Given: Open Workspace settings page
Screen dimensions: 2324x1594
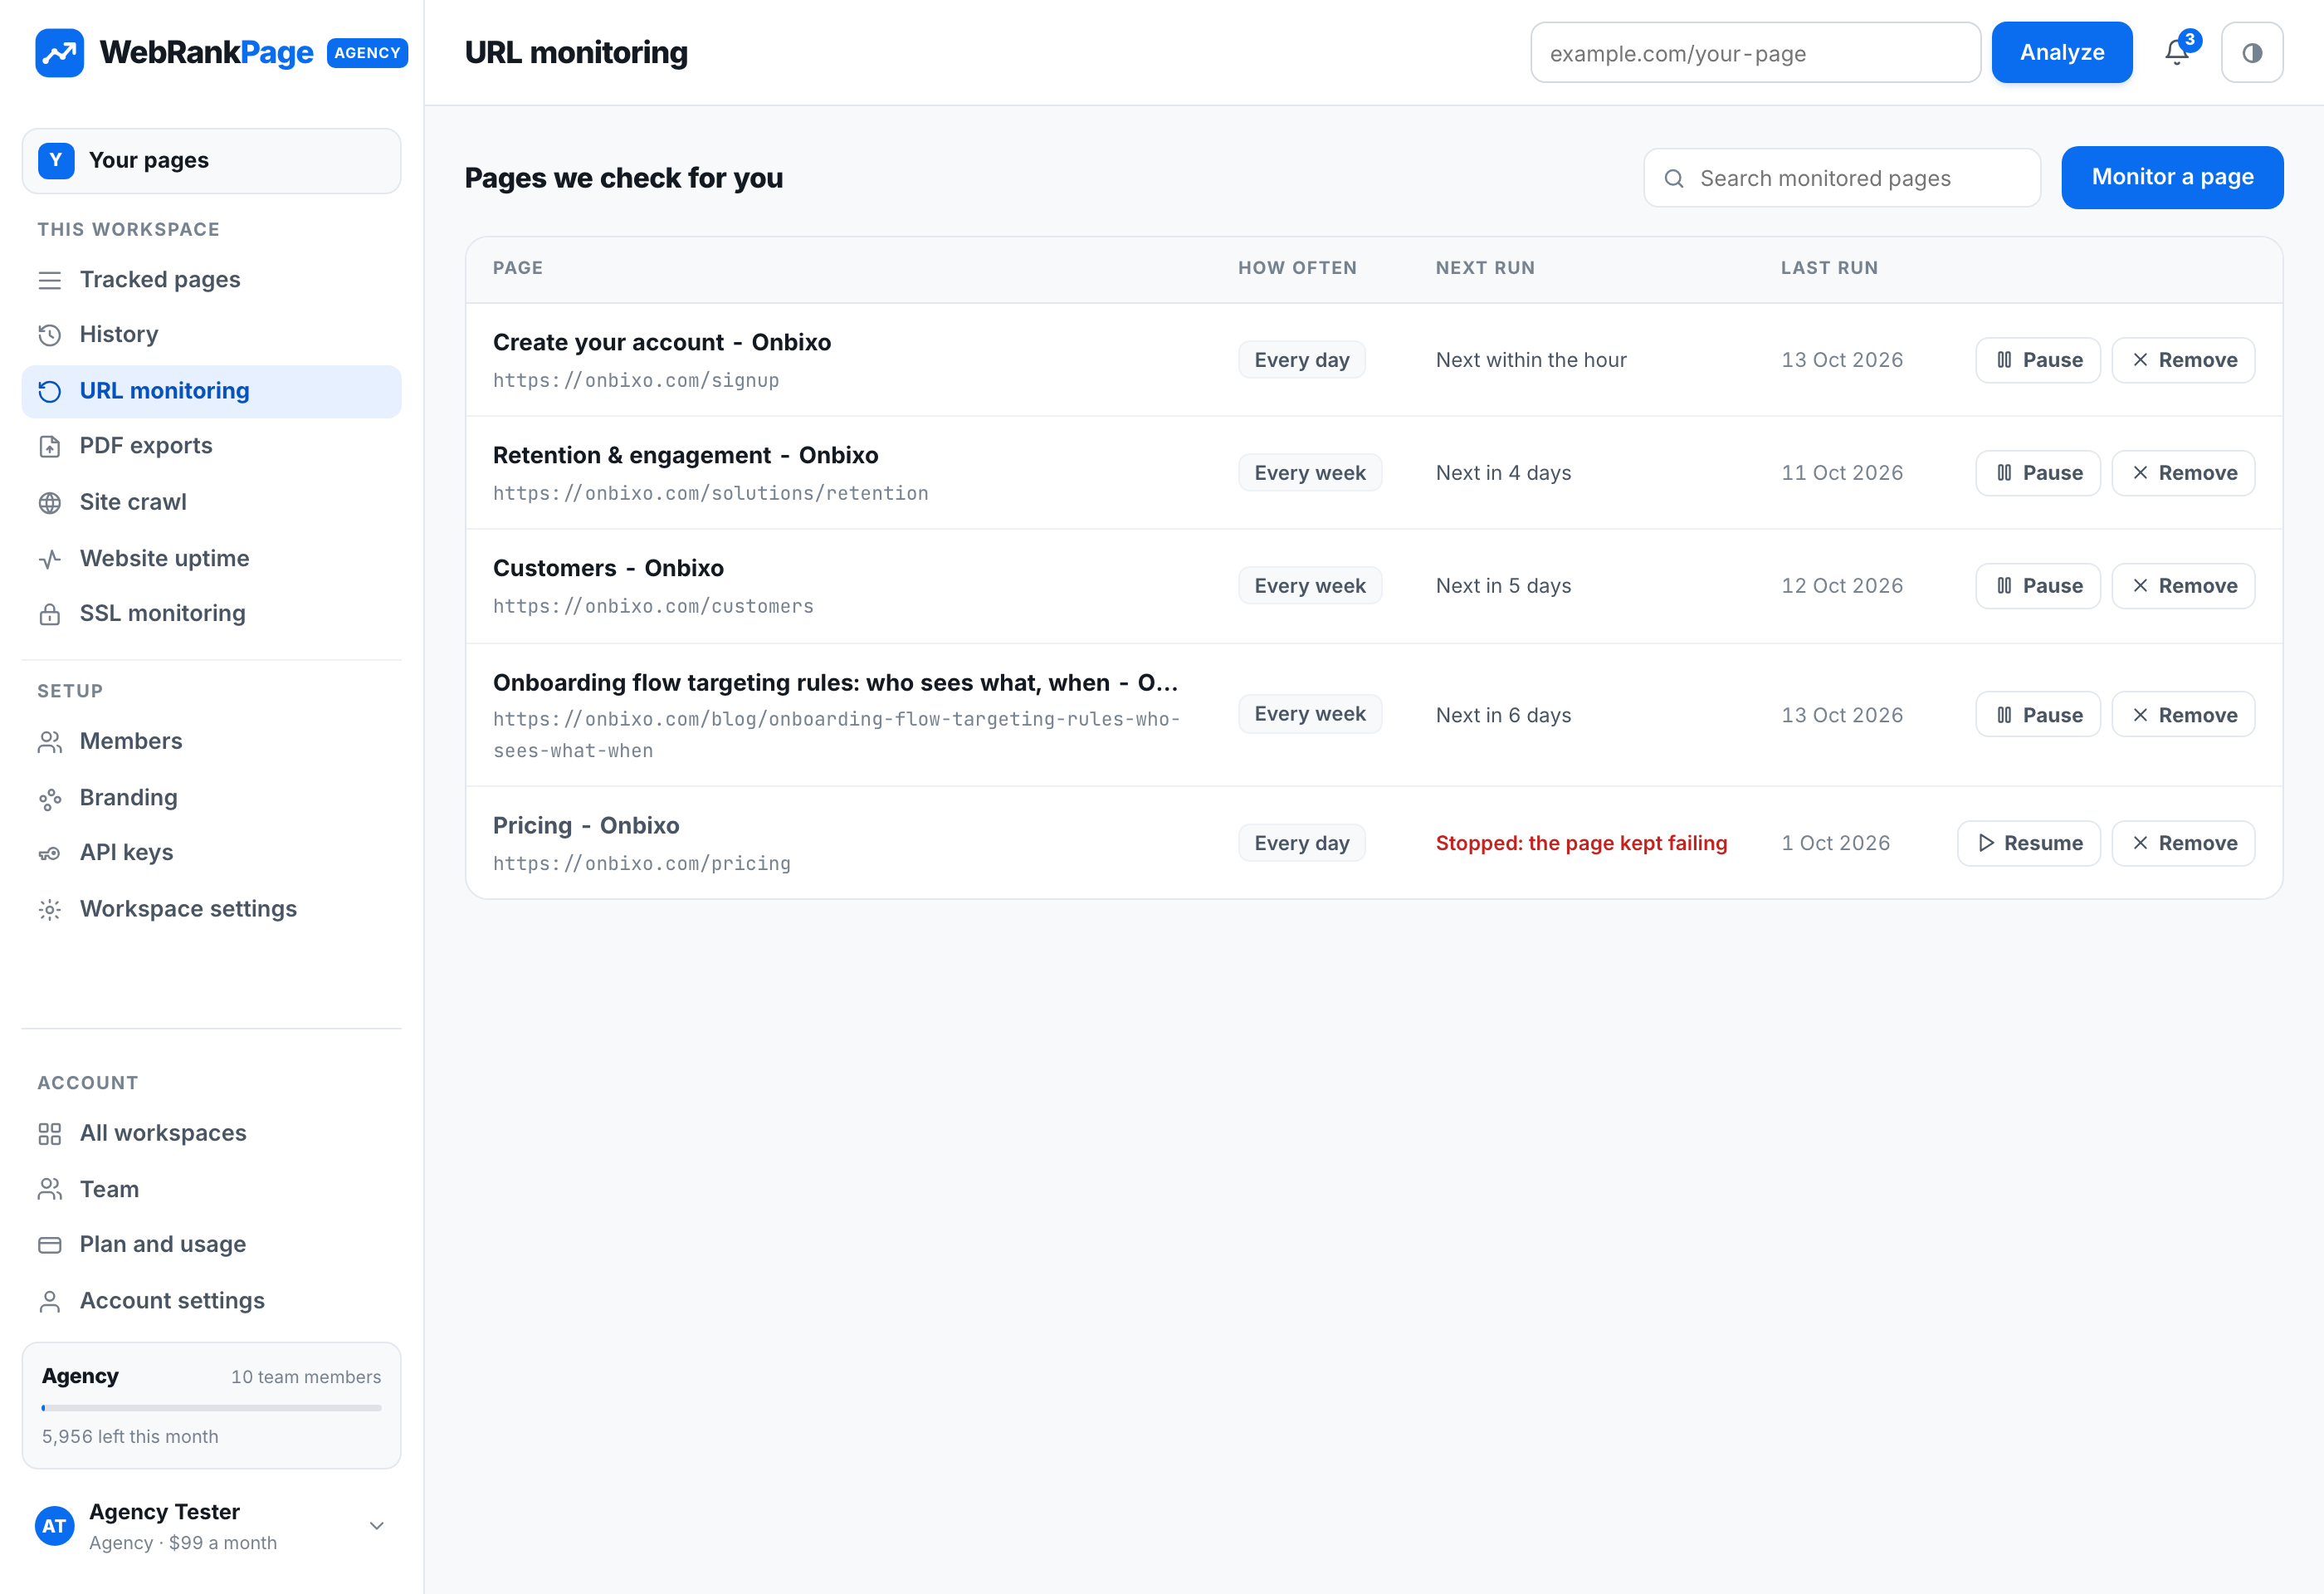Looking at the screenshot, I should pyautogui.click(x=211, y=909).
